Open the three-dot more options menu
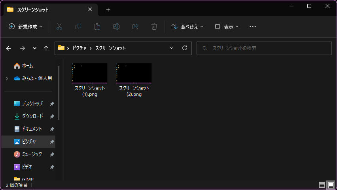 click(x=252, y=27)
